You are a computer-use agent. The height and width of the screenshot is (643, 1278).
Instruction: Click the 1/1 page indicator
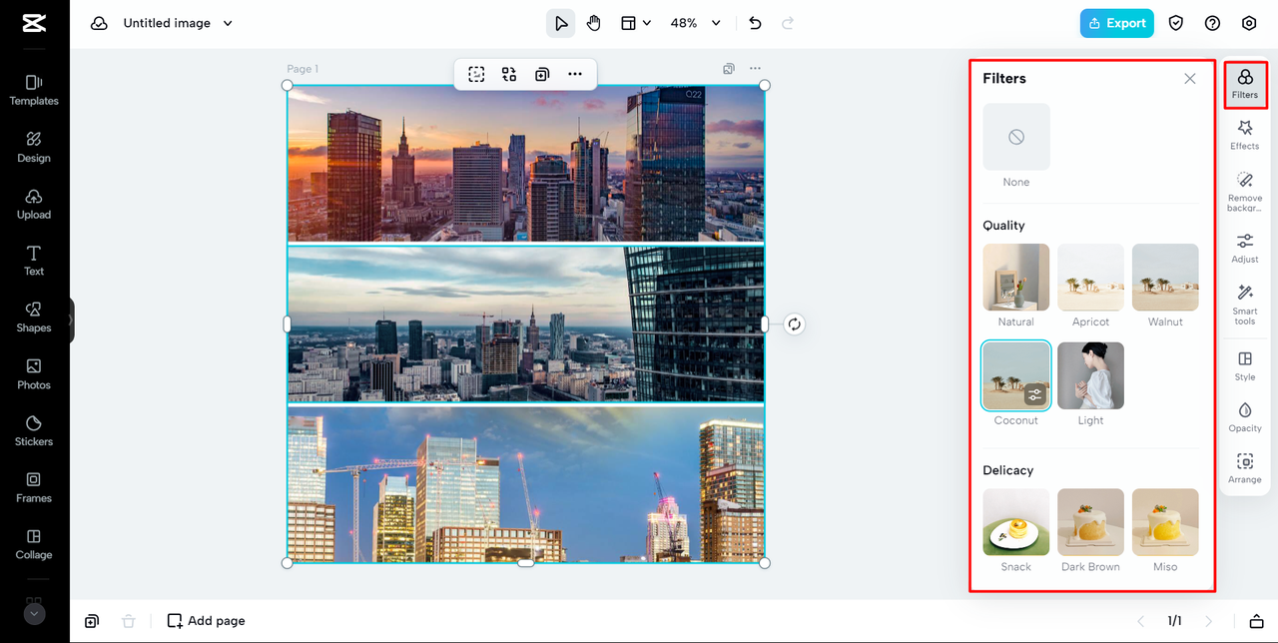[x=1175, y=621]
